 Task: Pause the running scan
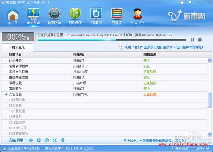click(x=193, y=40)
